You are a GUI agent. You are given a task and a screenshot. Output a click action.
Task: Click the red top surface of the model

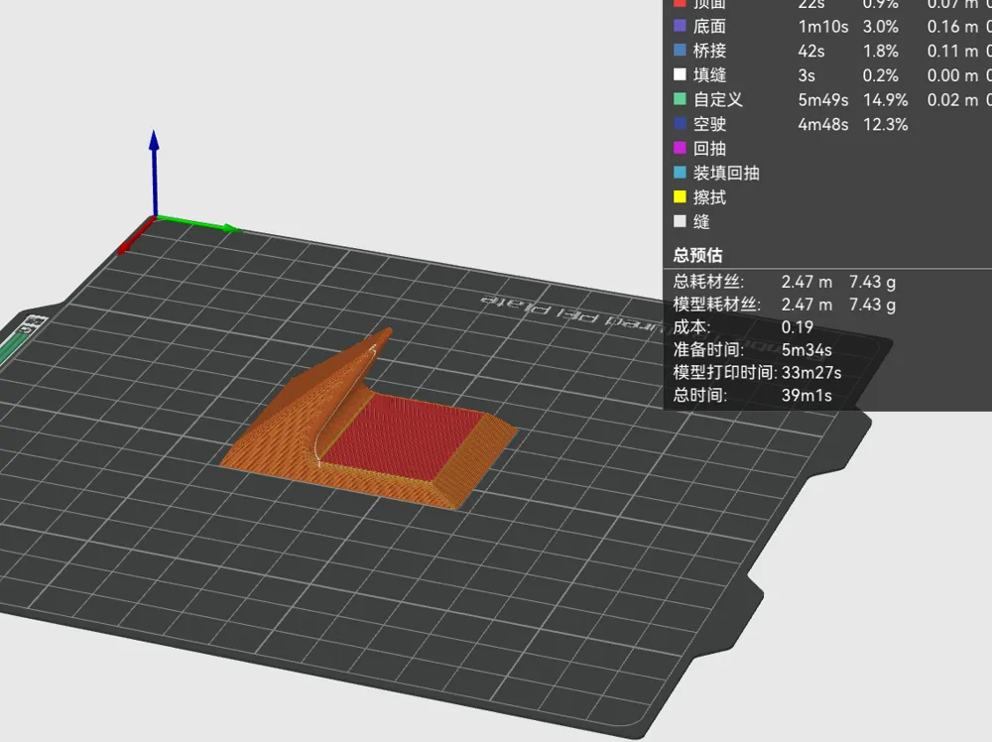pos(405,436)
